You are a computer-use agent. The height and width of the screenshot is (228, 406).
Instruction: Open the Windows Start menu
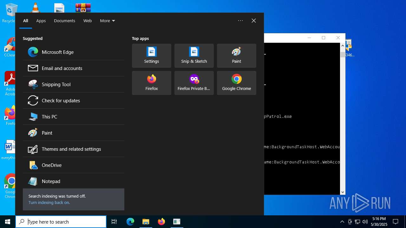(x=8, y=222)
